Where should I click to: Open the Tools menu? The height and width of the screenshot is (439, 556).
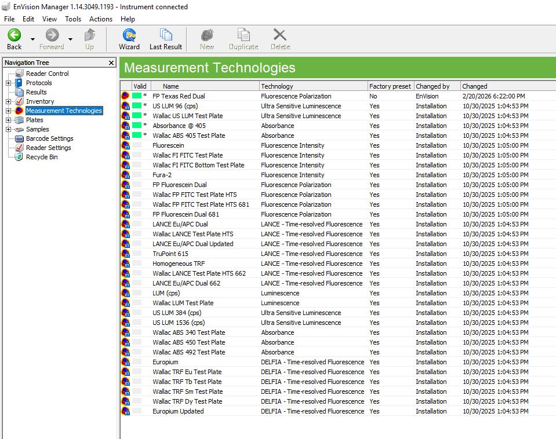tap(73, 19)
